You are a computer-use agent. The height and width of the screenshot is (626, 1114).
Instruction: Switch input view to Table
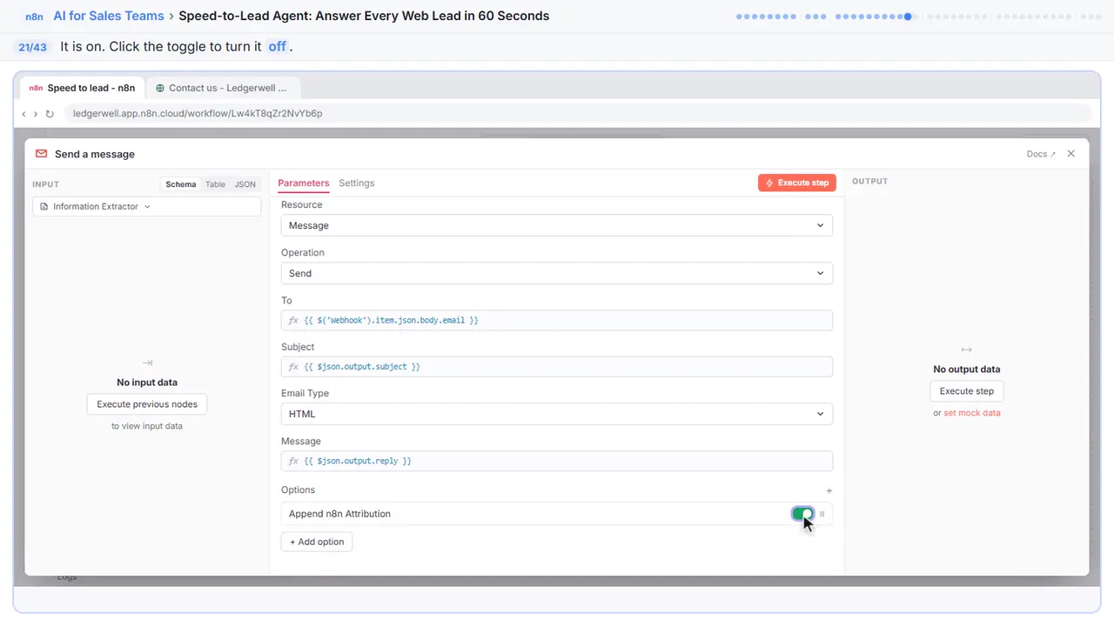tap(215, 184)
